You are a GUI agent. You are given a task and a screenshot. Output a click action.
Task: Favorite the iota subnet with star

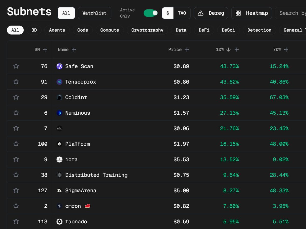pos(16,159)
